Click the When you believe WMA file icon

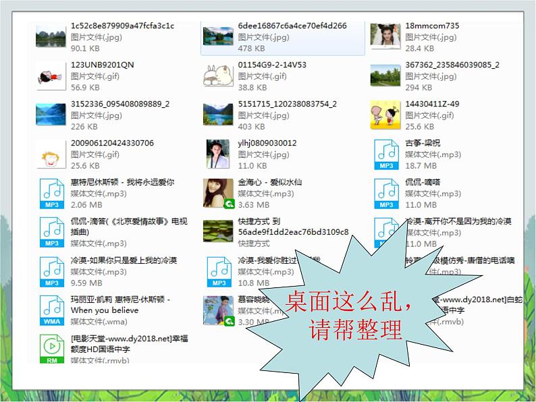pyautogui.click(x=51, y=310)
